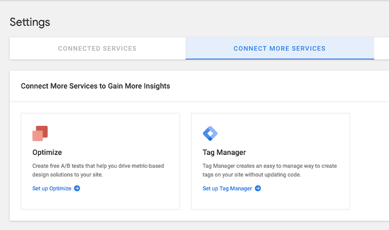Click the Optimize card heading
This screenshot has height=230, width=389.
coord(47,152)
